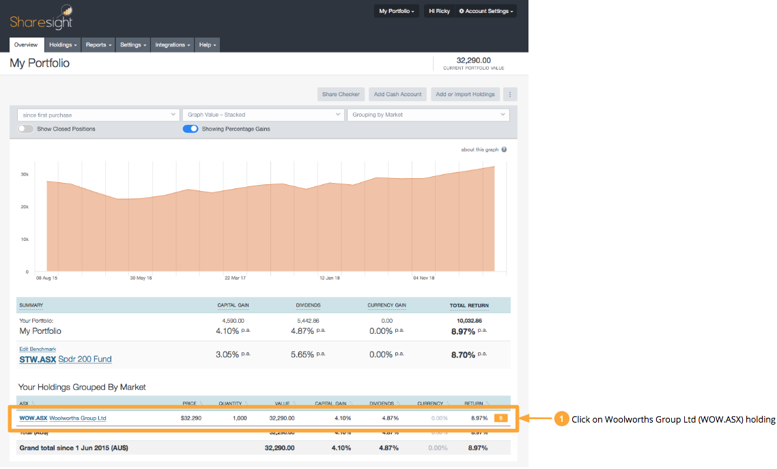Click the Share Checker button
Viewport: 777px width, 469px height.
point(341,94)
